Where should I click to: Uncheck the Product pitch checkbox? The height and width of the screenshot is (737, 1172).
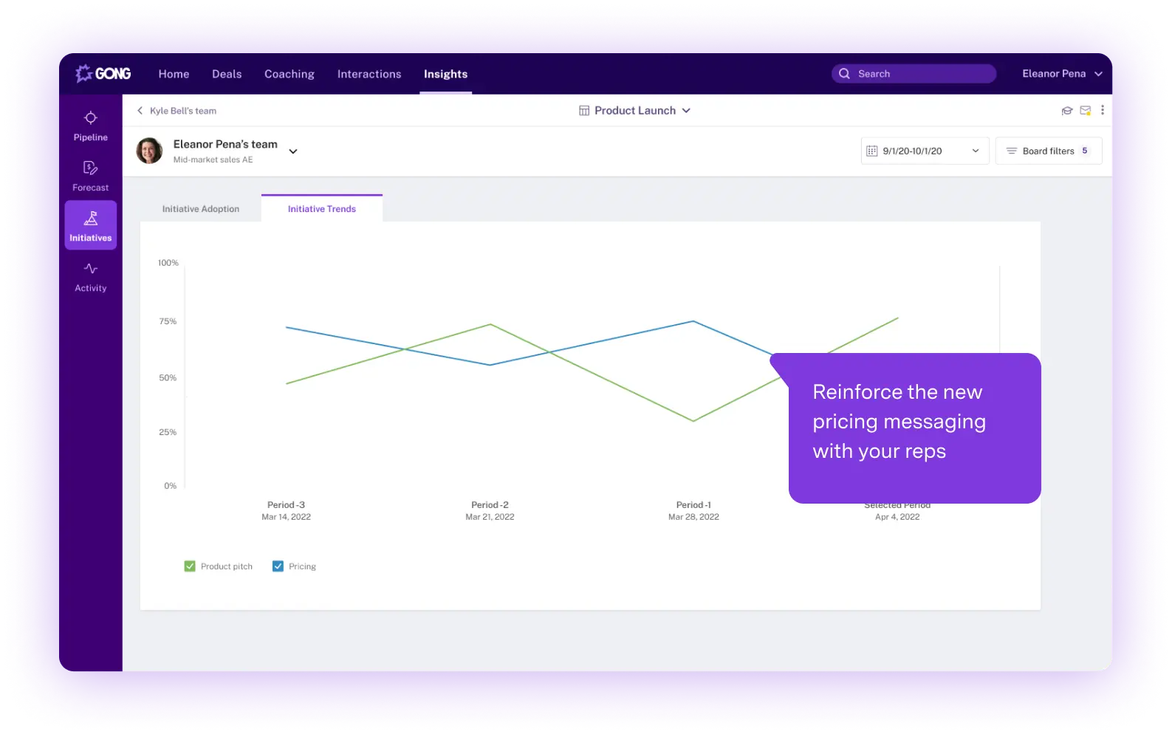tap(190, 566)
